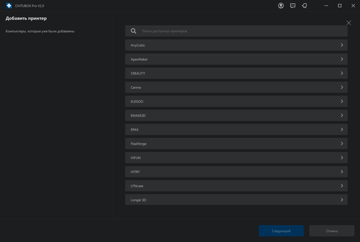Screen dimensions: 360x242
Task: Click the search magnifier icon
Action: coord(134,31)
